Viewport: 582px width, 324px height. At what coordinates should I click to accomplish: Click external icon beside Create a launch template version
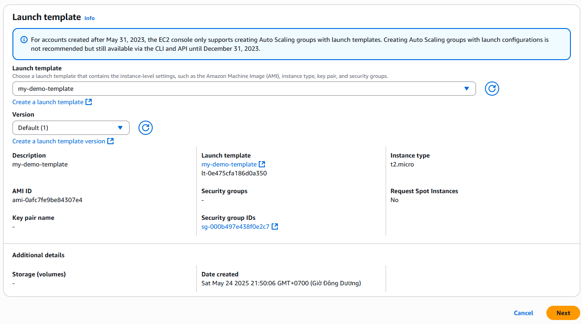click(x=110, y=141)
